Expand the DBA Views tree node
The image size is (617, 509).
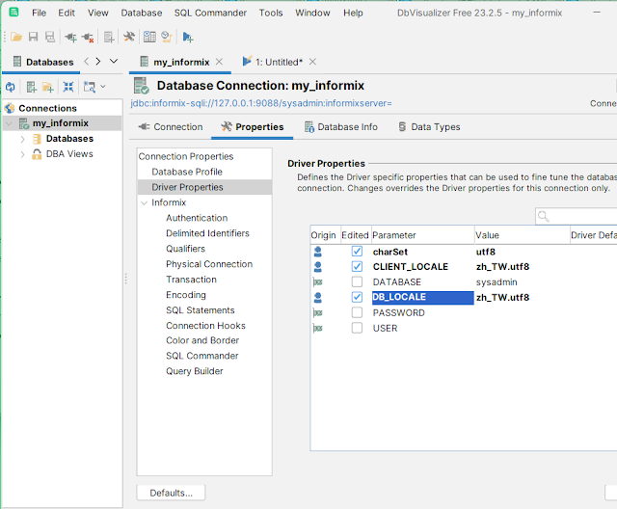click(x=22, y=154)
